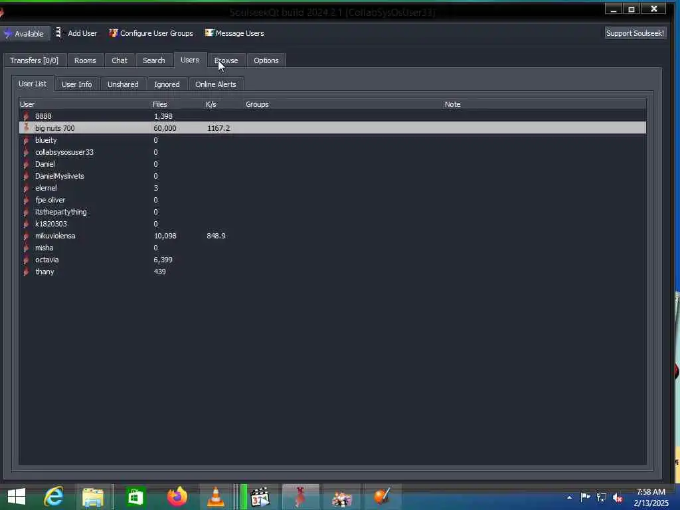The width and height of the screenshot is (680, 510).
Task: Click the Support Soulseek! button
Action: tap(635, 33)
